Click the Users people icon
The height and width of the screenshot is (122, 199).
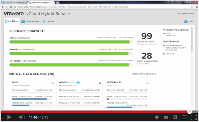click(x=186, y=21)
